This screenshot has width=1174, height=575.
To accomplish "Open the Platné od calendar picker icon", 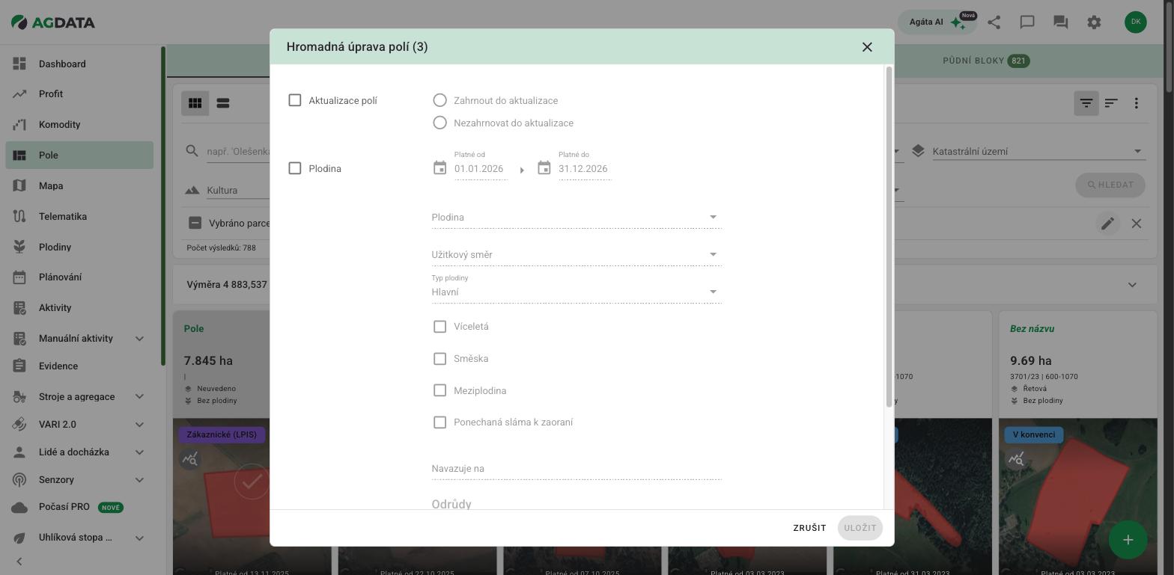I will click(x=440, y=168).
